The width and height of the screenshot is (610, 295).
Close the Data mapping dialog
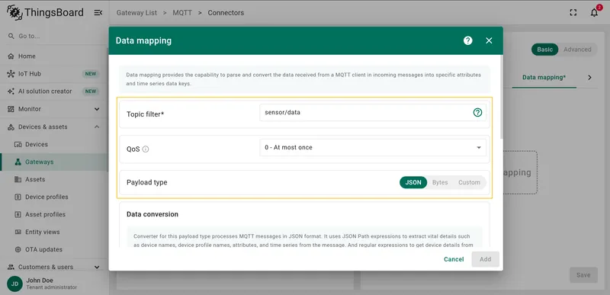(489, 40)
